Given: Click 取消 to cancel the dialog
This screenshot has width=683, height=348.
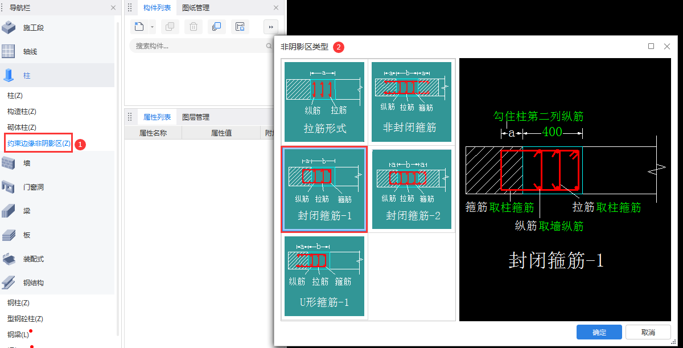Looking at the screenshot, I should coord(648,332).
